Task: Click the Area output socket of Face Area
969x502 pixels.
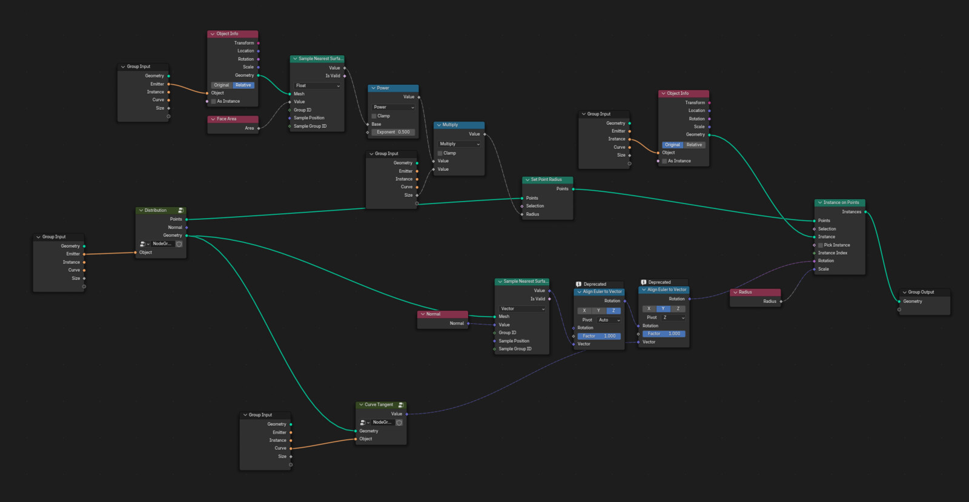Action: pos(259,128)
